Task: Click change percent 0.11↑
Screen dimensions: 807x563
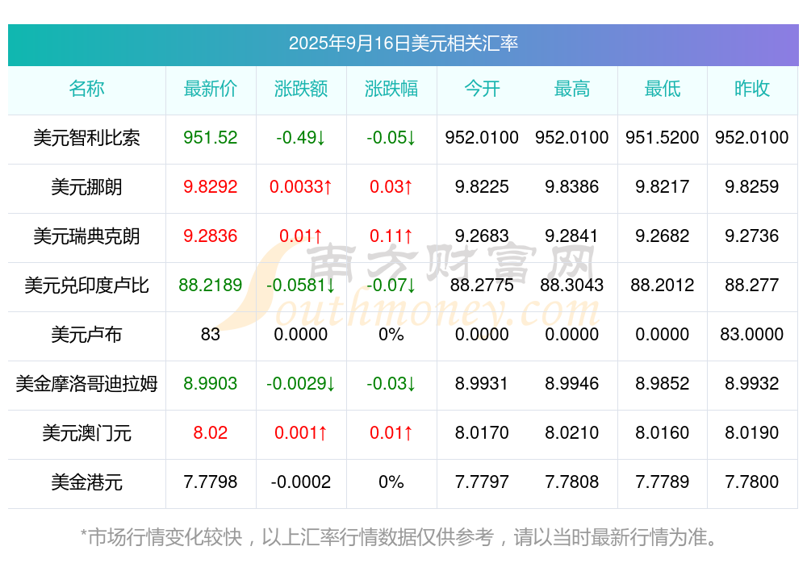Action: pyautogui.click(x=391, y=236)
